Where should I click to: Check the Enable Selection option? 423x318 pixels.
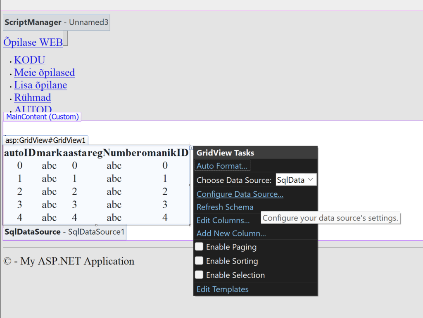click(x=199, y=275)
